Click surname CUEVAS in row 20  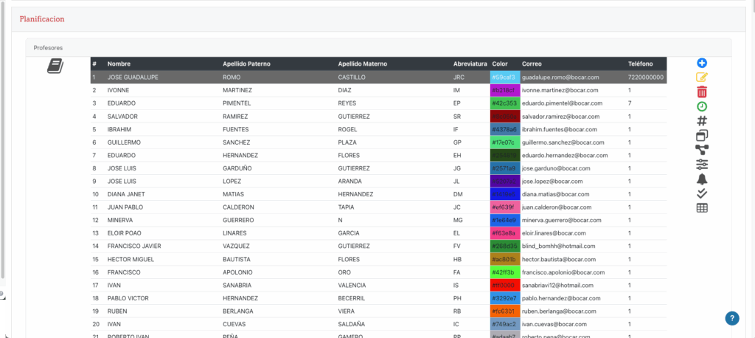234,325
